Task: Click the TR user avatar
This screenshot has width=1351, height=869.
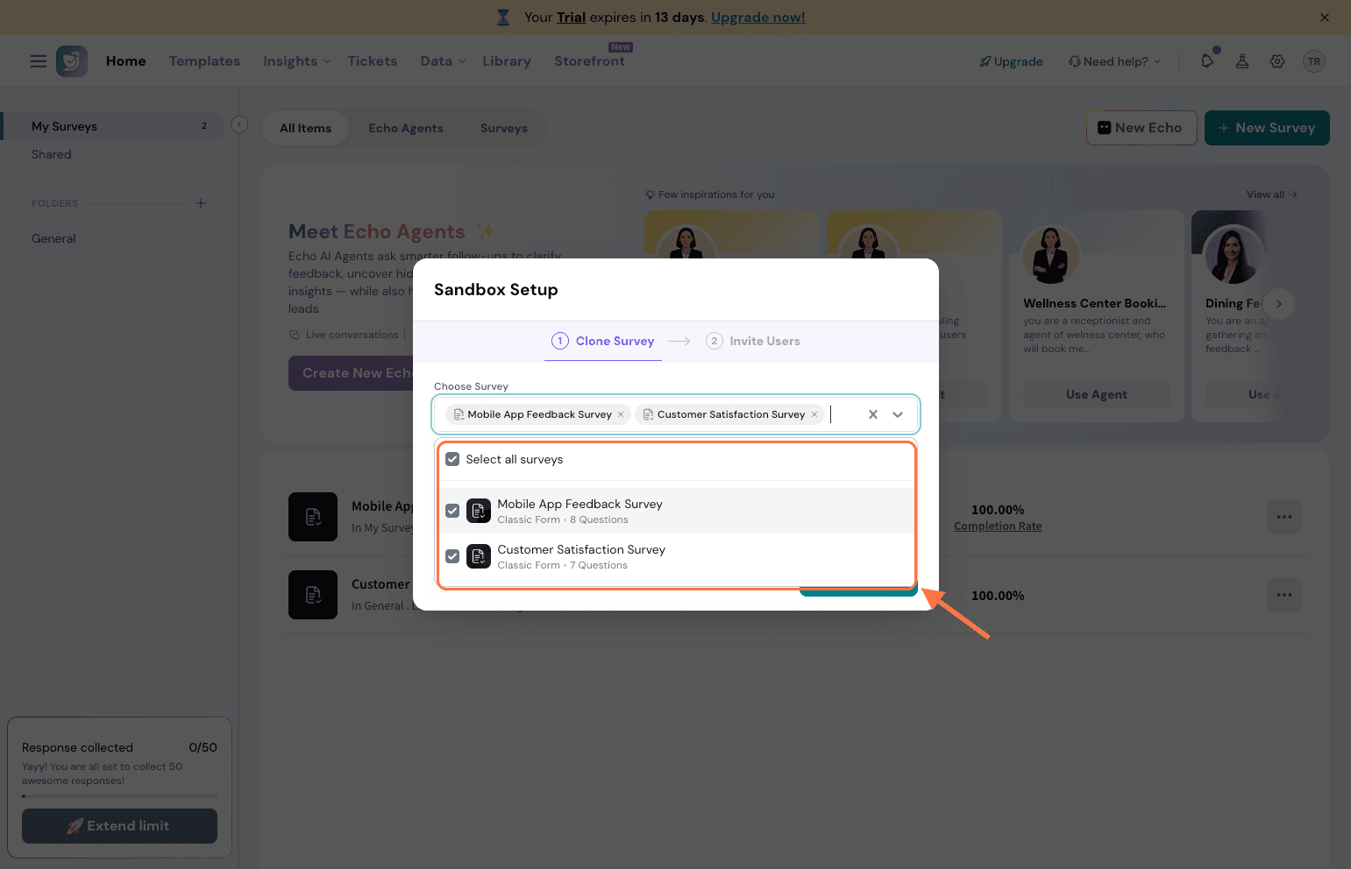Action: click(1313, 61)
